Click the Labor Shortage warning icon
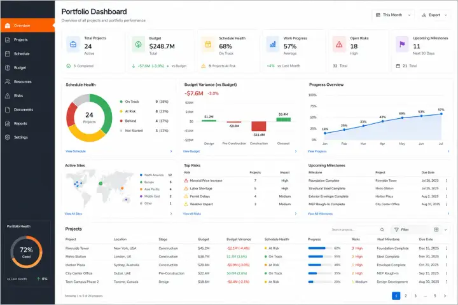 (x=186, y=189)
